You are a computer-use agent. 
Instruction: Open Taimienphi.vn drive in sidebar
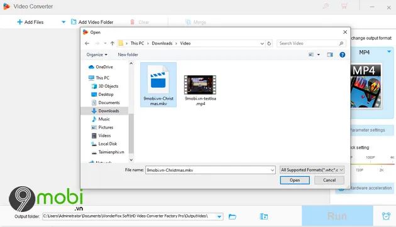[x=107, y=152]
